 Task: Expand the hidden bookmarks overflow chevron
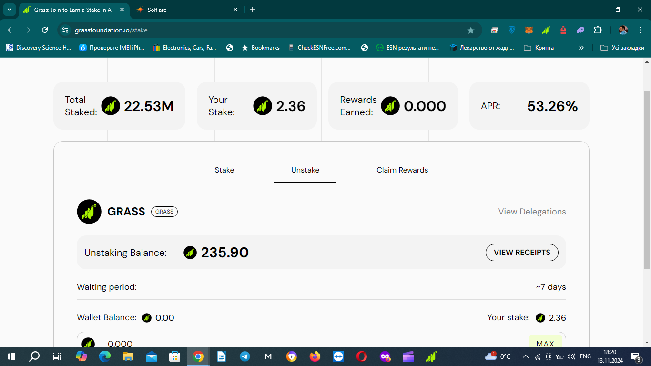pyautogui.click(x=581, y=48)
